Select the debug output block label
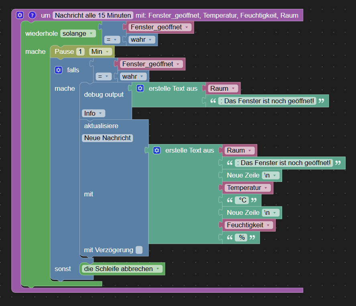 104,94
